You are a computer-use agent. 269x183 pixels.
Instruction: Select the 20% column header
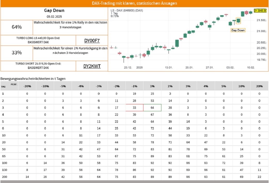pos(259,86)
